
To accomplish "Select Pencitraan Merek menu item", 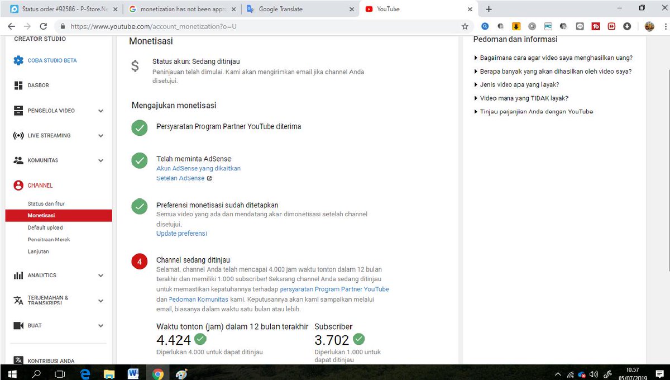I will pyautogui.click(x=49, y=240).
